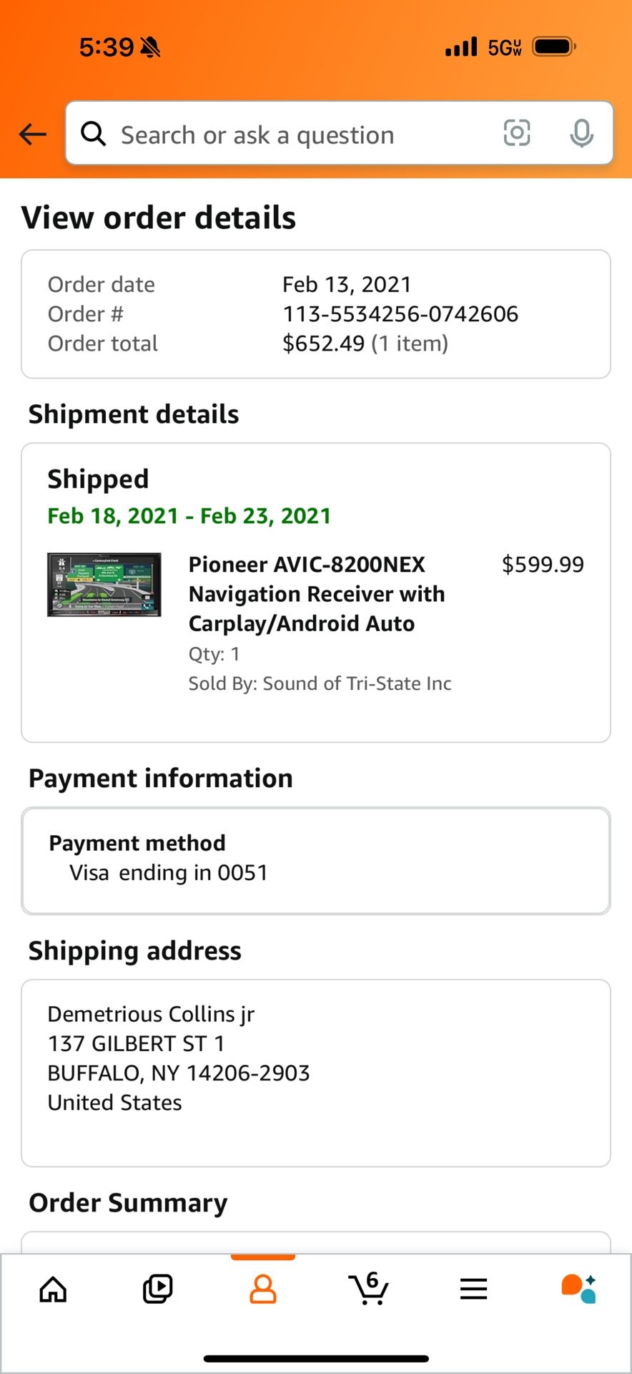Open Pioneer AVIC-8200NEX Navigation Receiver title link
This screenshot has width=632, height=1374.
coord(317,594)
